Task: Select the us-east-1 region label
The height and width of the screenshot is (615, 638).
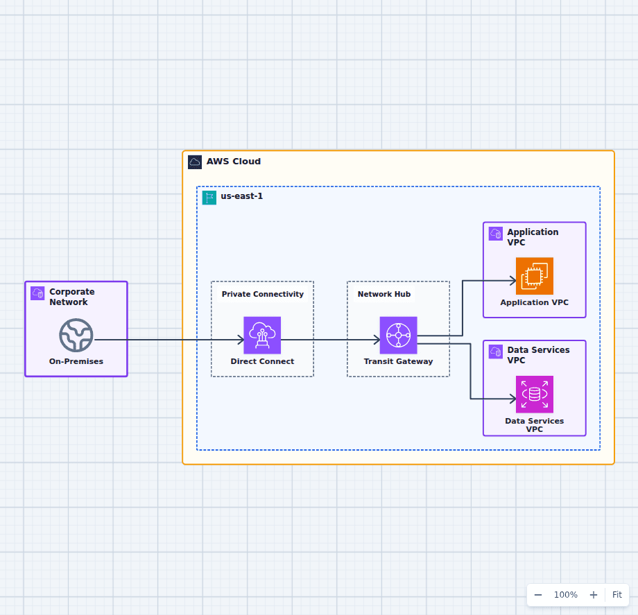Action: pos(242,196)
